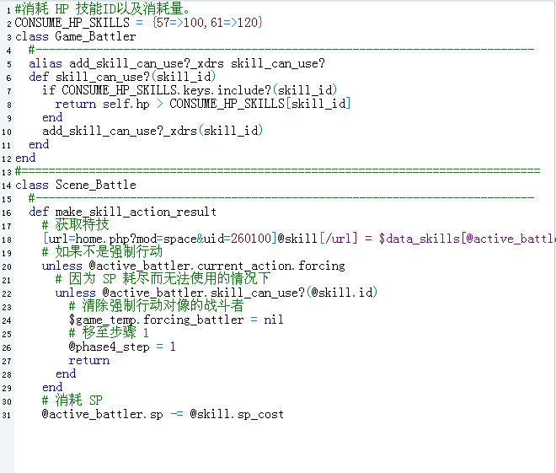Click '$game_temp.forcing_battler = nil' line

(x=176, y=320)
